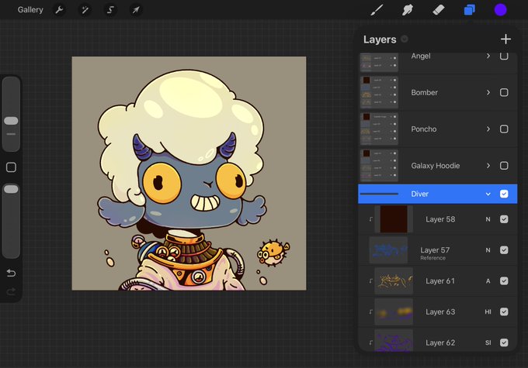Adjust the brush opacity slider handle

11,189
